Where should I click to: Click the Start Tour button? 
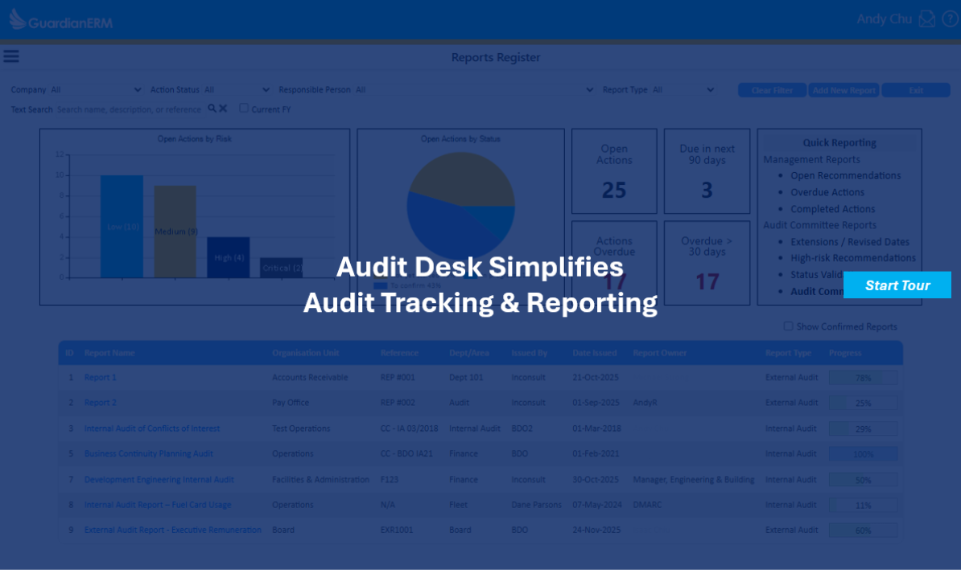pos(897,285)
